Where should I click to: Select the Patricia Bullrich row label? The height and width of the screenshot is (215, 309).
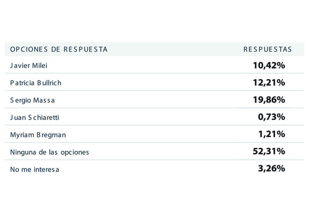pyautogui.click(x=36, y=83)
